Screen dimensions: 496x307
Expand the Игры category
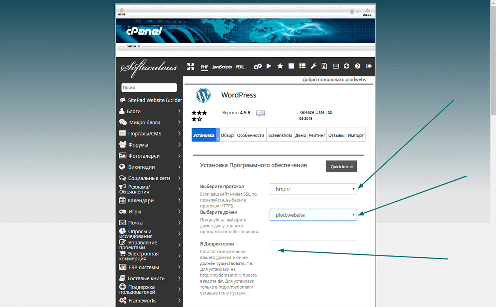coord(150,211)
